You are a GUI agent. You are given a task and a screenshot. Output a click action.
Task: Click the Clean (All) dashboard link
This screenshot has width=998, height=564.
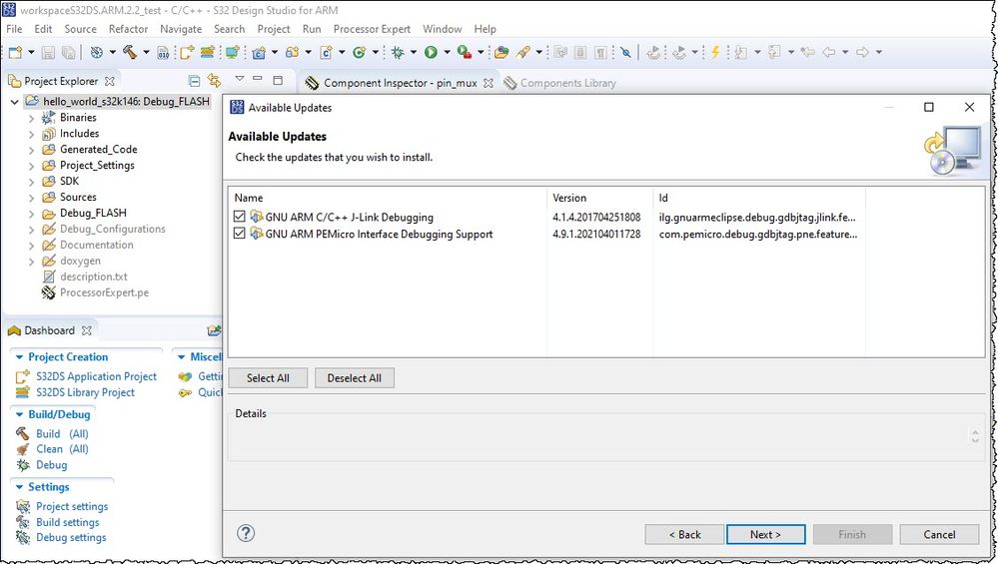point(62,449)
